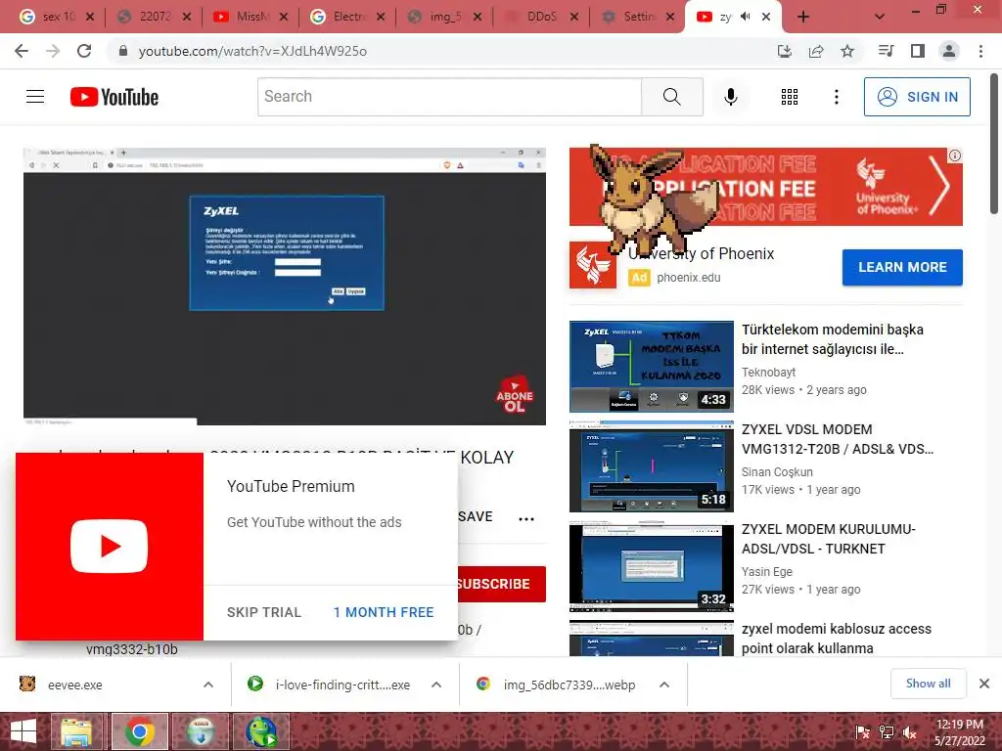Go back using the browser back arrow
The height and width of the screenshot is (751, 1002).
coord(22,51)
